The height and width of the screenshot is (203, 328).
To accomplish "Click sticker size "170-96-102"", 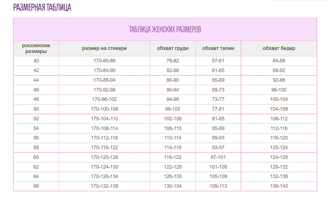I will coord(105,99).
